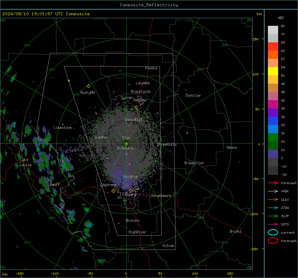Click the lightest gray 80 dBZ swatch
Viewport: 298px width, 278px height.
[x=273, y=30]
